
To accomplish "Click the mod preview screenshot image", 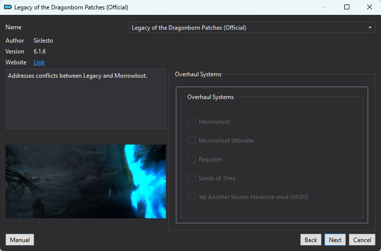I will click(86, 181).
